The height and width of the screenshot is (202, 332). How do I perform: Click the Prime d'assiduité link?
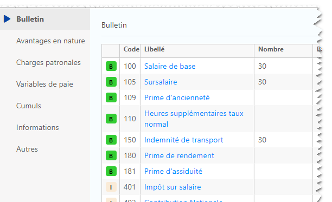pos(173,171)
